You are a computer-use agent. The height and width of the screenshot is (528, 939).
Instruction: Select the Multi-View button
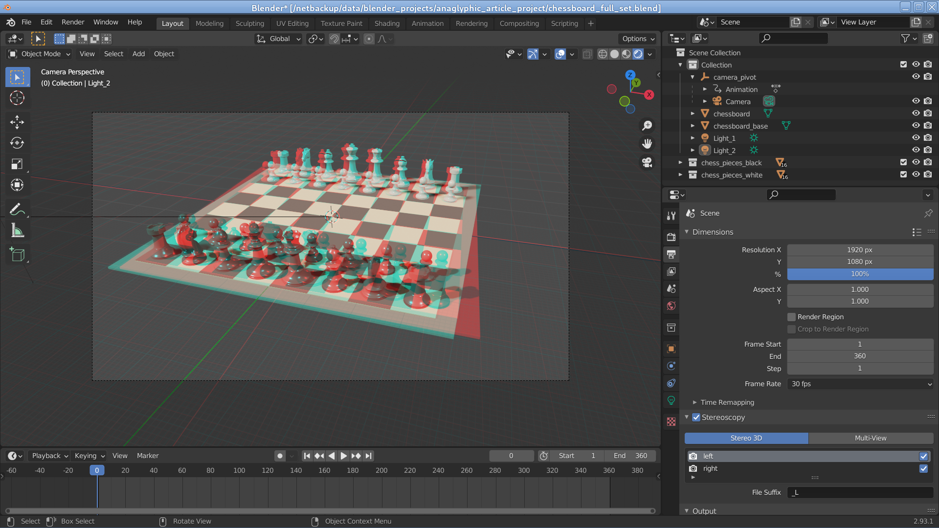[870, 438]
